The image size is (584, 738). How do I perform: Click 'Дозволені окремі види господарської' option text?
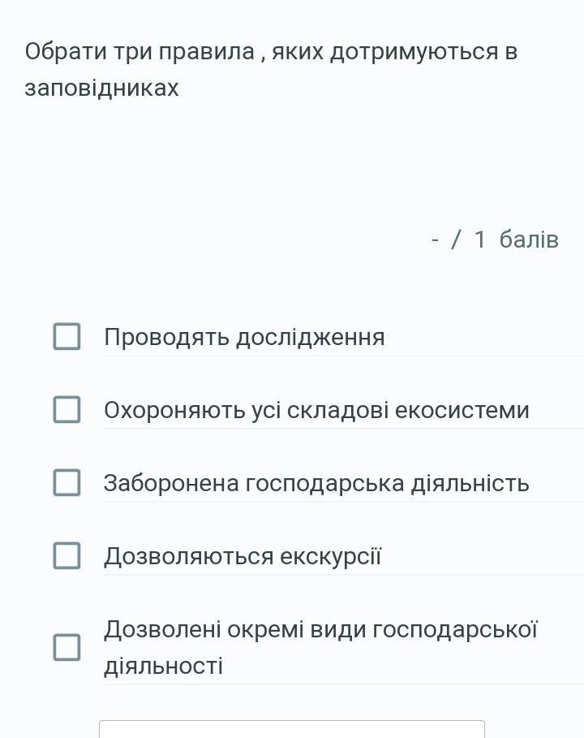tap(320, 629)
